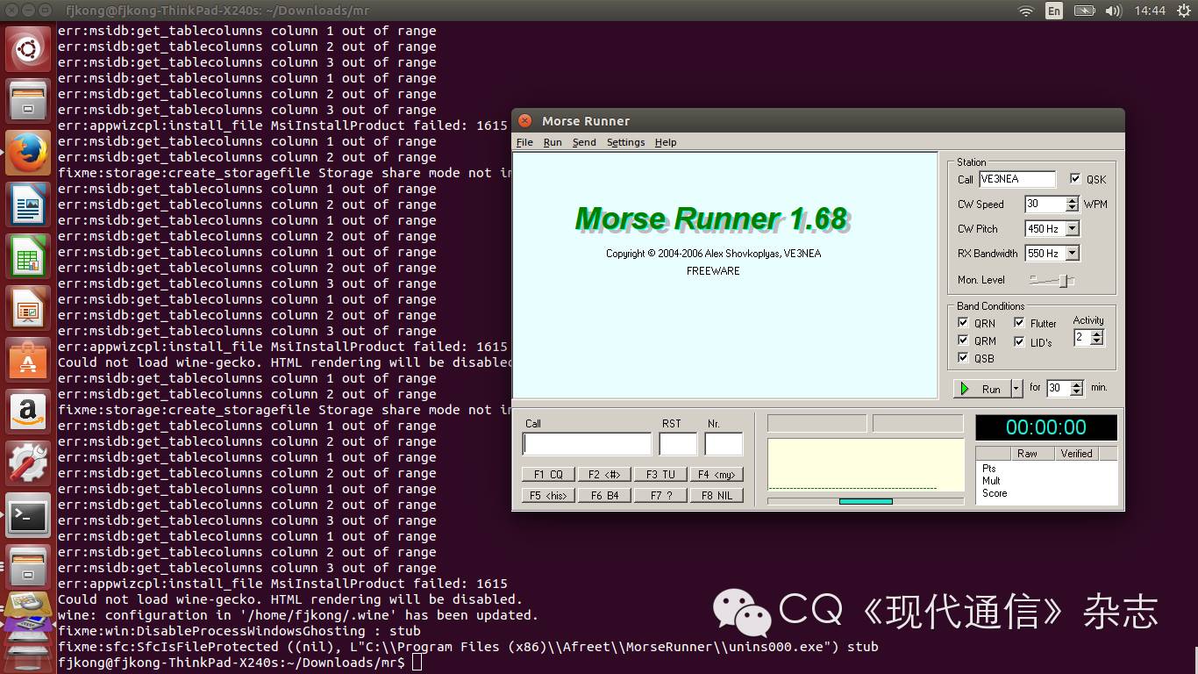
Task: Open LibreOffice Impress launcher icon
Action: (28, 308)
